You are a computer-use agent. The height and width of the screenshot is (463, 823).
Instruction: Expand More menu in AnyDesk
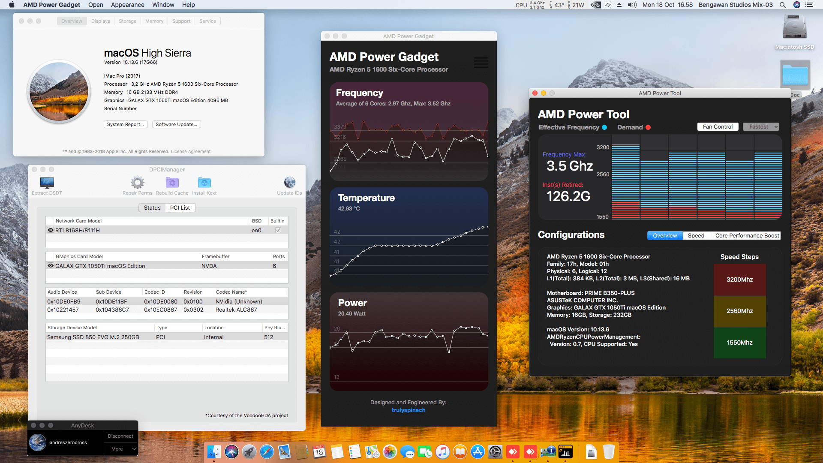[120, 449]
